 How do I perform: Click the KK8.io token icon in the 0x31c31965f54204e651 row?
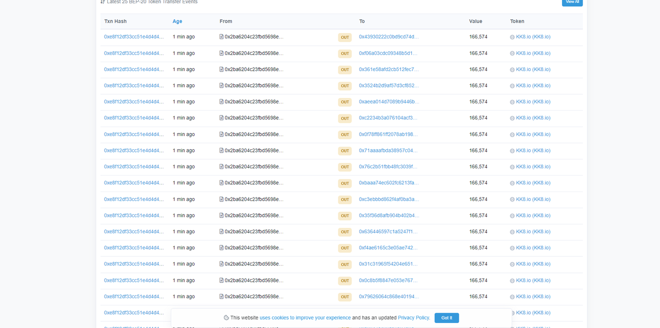click(513, 264)
